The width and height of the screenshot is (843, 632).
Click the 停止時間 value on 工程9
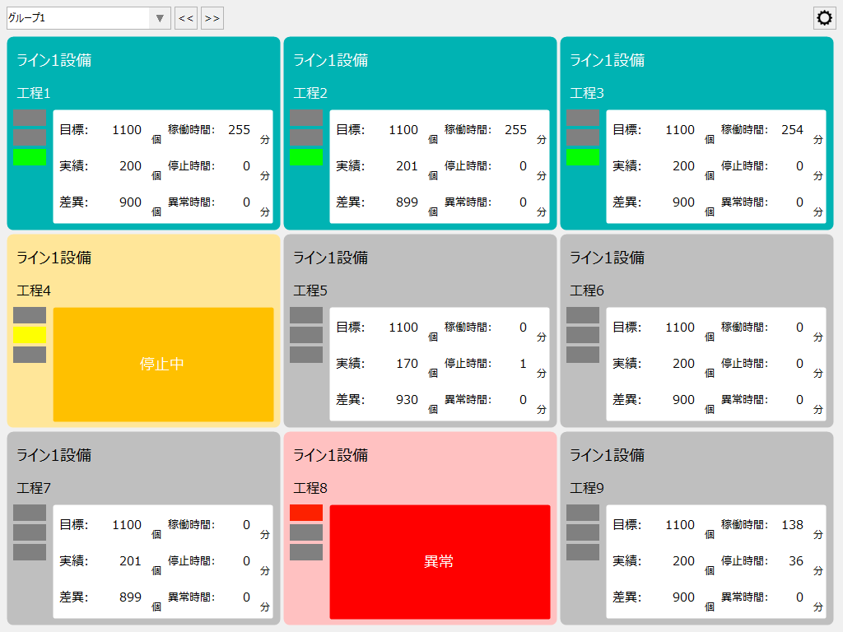click(x=796, y=561)
